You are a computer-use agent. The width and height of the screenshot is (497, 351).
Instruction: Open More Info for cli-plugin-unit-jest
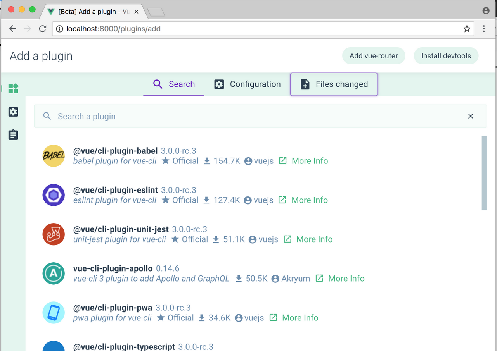[x=314, y=239]
